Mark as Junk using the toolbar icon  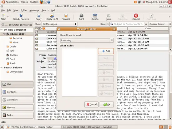109,16
